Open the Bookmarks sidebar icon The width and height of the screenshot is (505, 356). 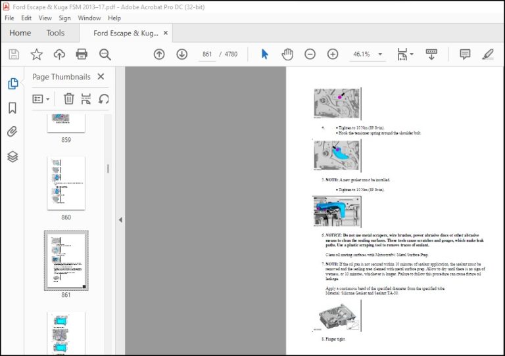tap(12, 108)
